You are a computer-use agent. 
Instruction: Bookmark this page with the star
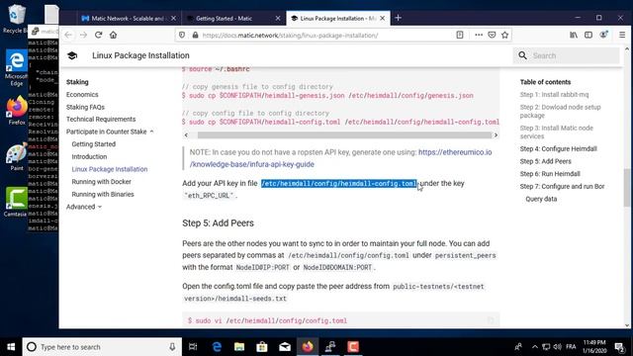click(504, 36)
